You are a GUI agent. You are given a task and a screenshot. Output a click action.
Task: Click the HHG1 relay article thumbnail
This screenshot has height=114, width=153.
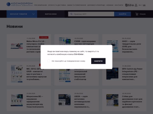pos(113,46)
